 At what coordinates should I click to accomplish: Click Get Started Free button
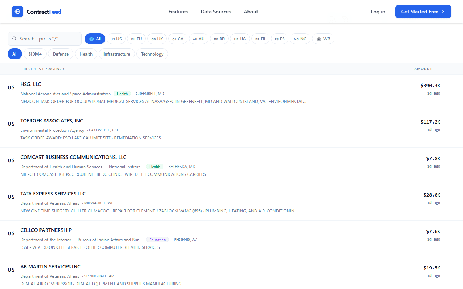(423, 12)
